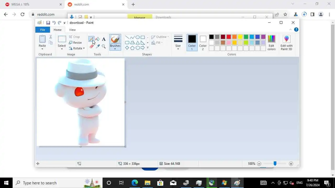Switch to the View ribbon tab
This screenshot has width=335, height=188.
(72, 30)
